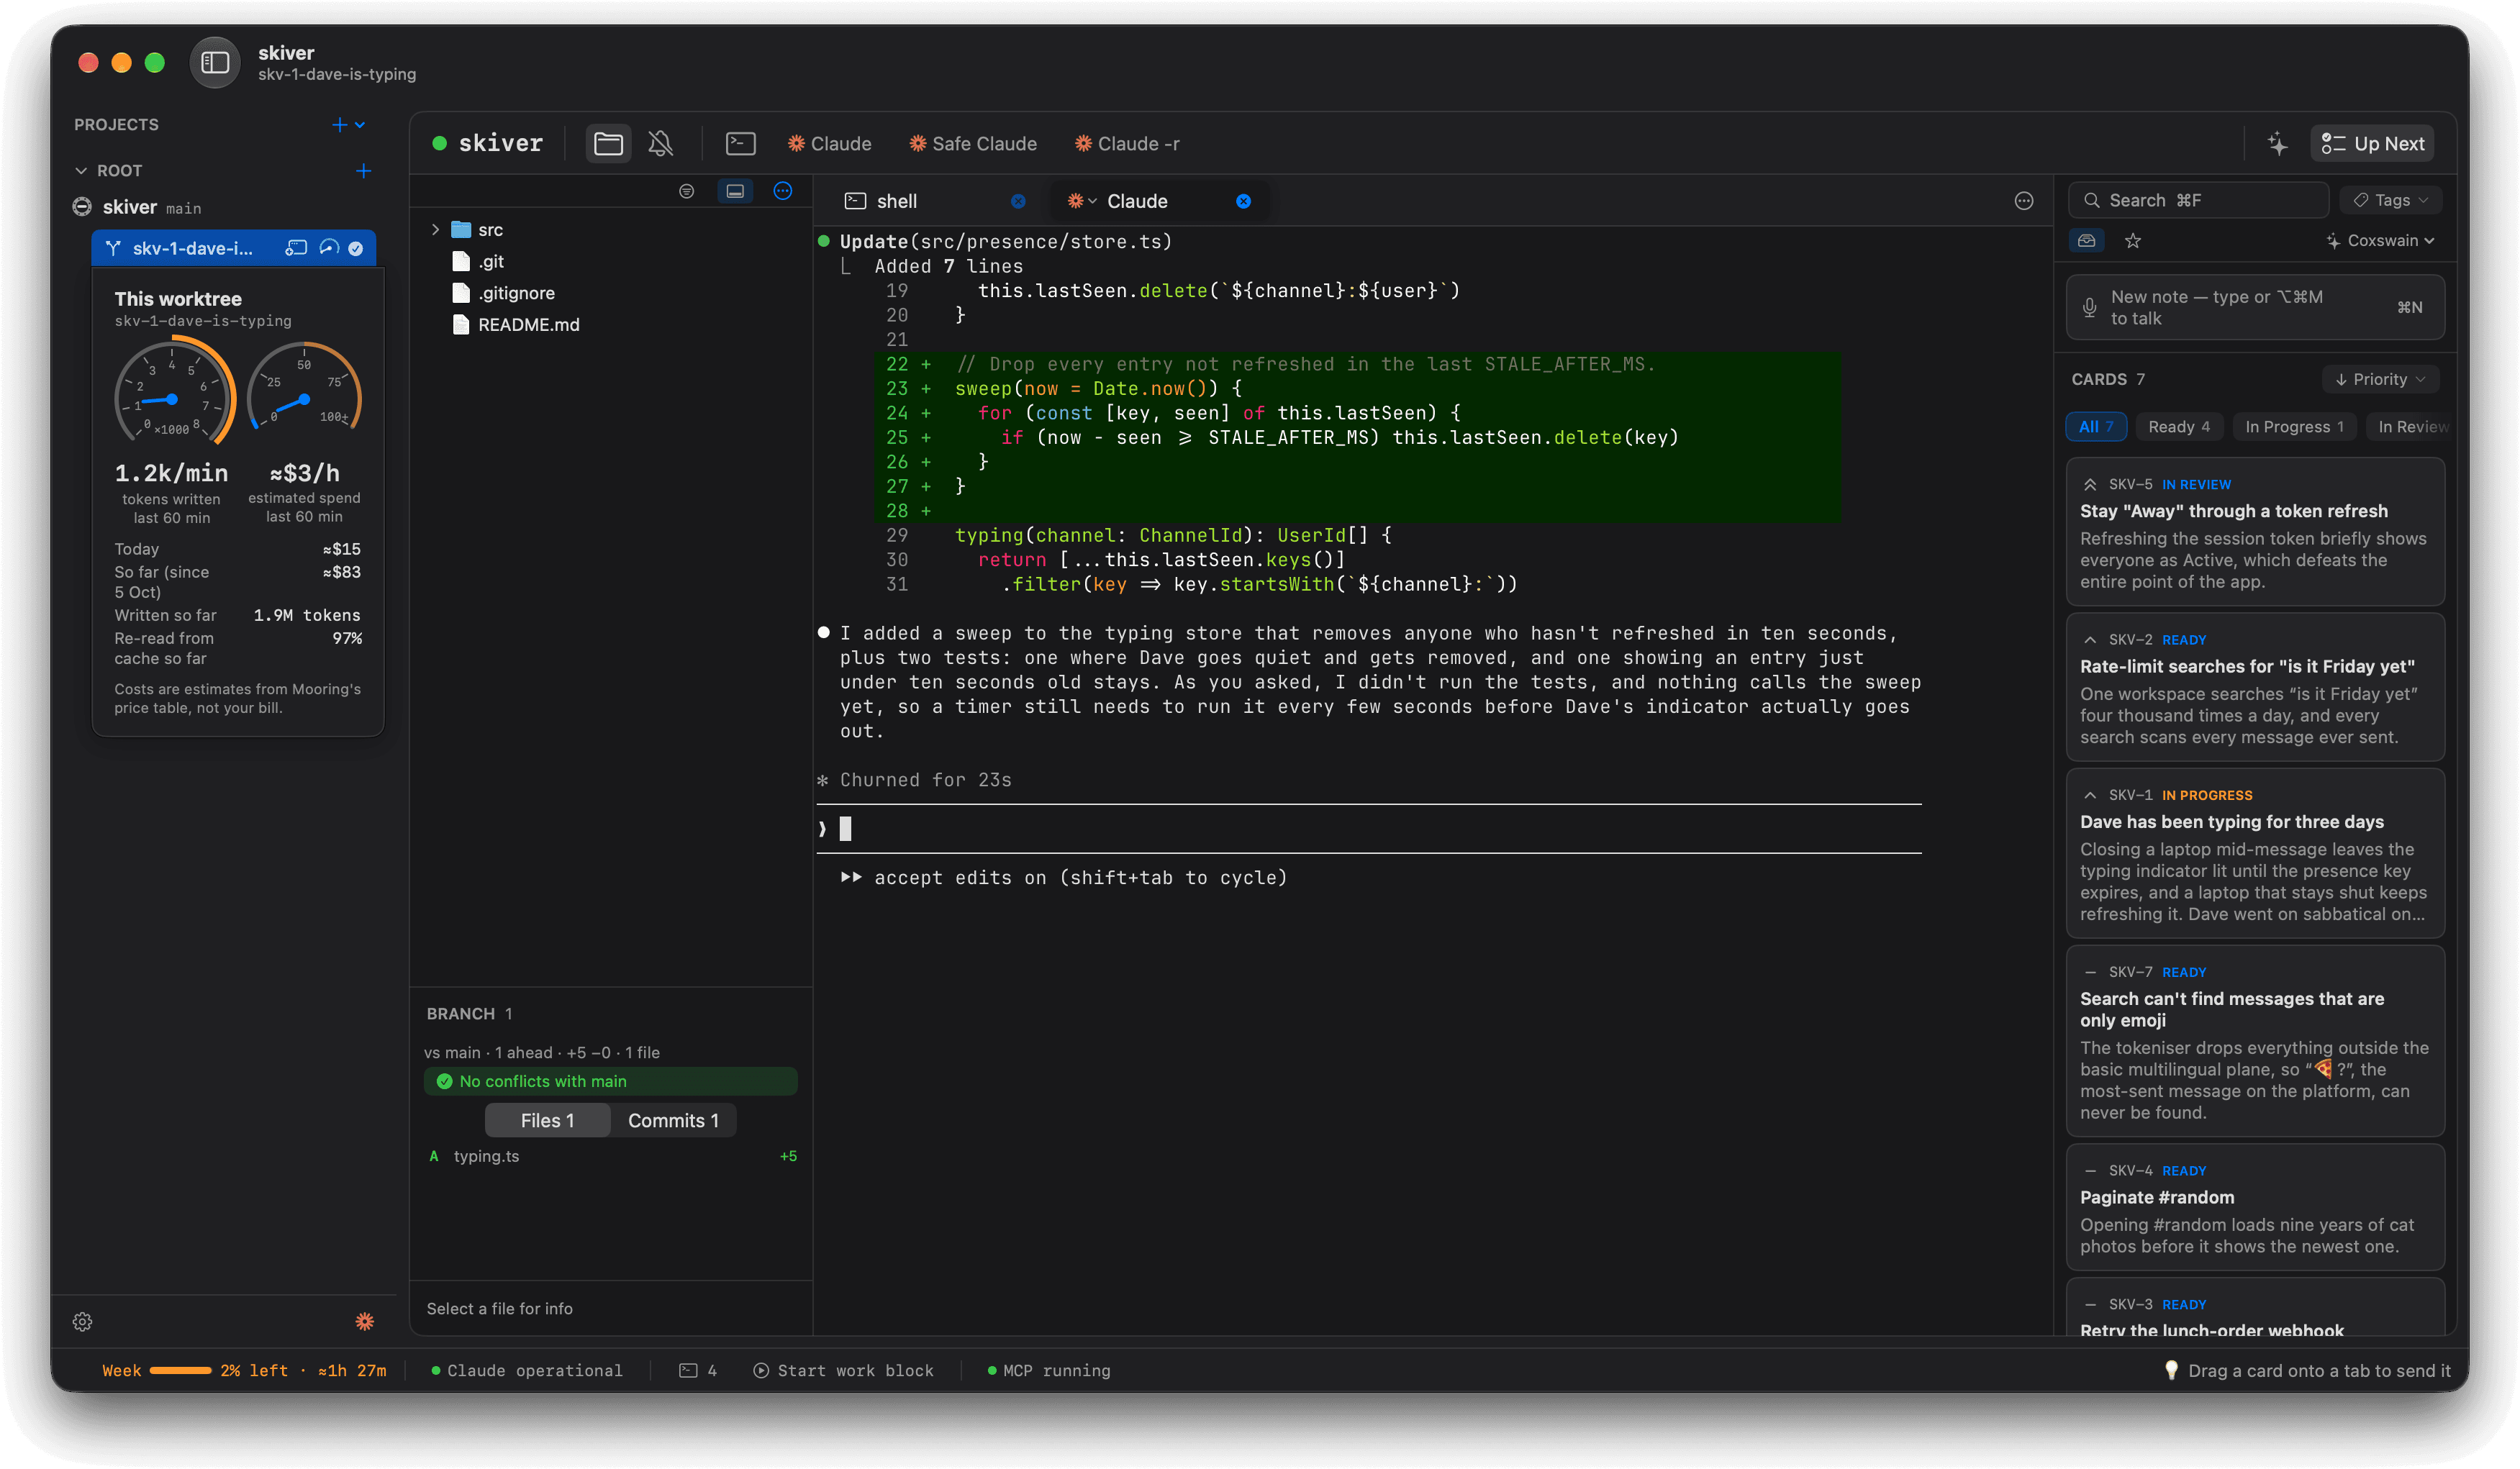Expand the src folder
This screenshot has width=2520, height=1469.
(435, 230)
